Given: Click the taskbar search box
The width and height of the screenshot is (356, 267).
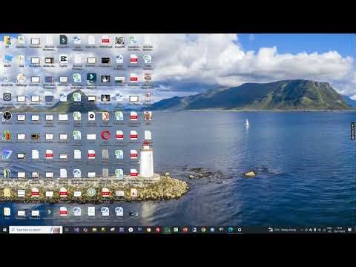Looking at the screenshot, I should tap(36, 230).
